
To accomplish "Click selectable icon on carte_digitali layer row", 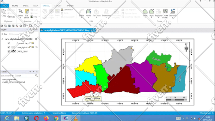I will (x=33, y=47).
